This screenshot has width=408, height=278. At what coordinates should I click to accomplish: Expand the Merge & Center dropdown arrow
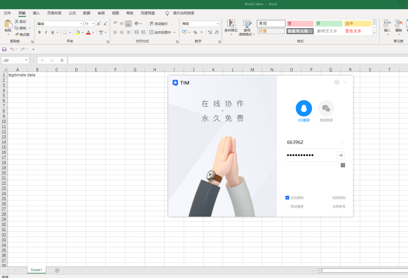(175, 33)
